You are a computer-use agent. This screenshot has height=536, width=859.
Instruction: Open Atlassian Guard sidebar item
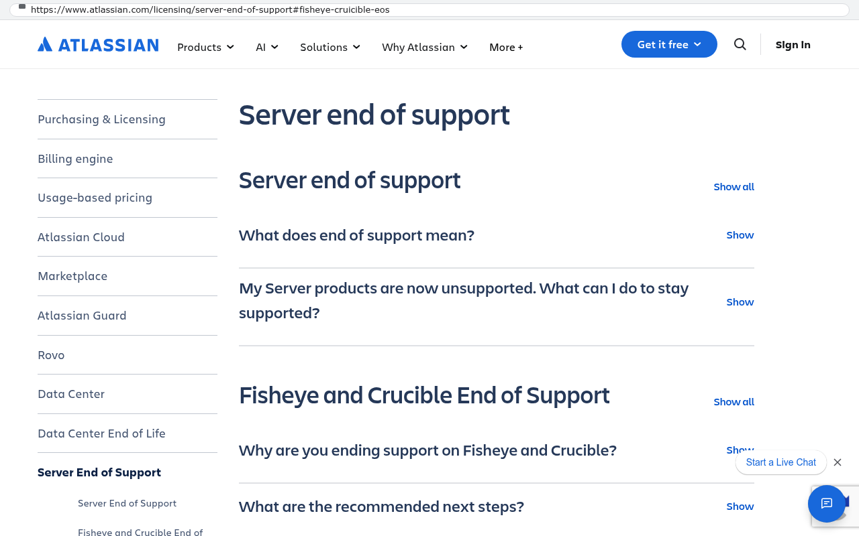point(82,316)
